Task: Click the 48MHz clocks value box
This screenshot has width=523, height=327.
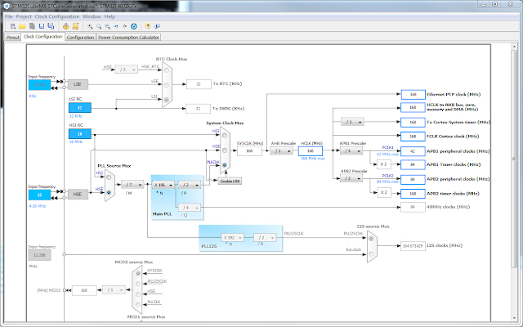Action: tap(413, 207)
